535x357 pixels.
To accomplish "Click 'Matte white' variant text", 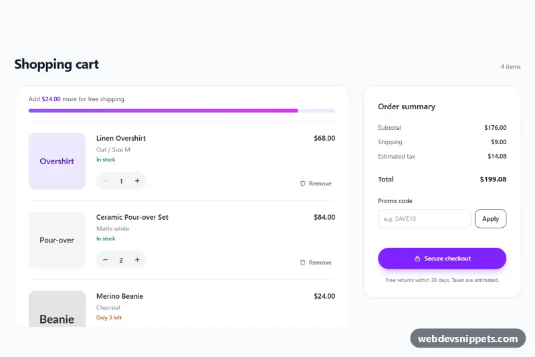I will (112, 228).
